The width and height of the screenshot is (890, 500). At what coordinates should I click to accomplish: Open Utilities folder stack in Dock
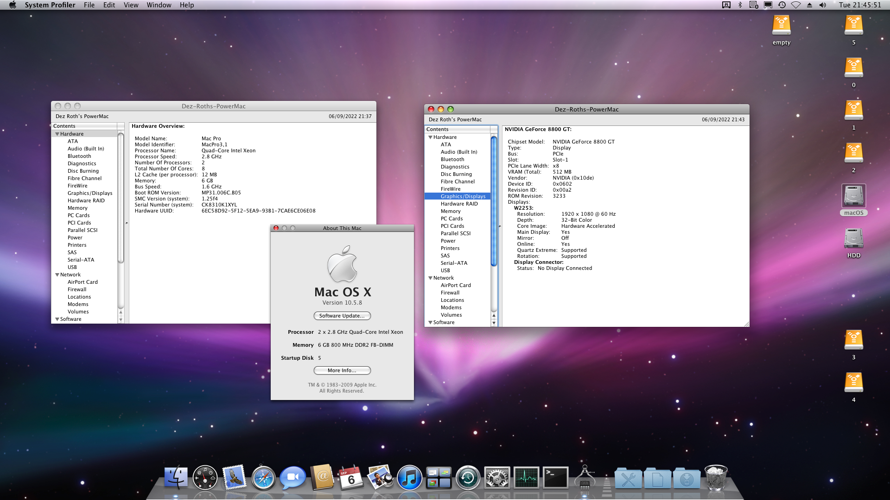coord(628,478)
